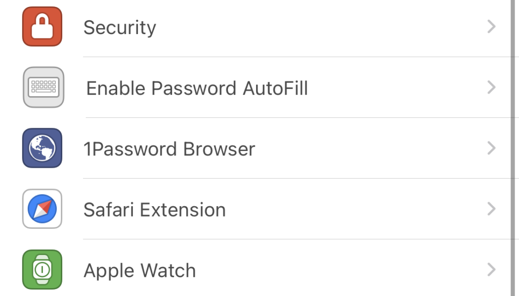Click the Enable Password AutoFill label text
Viewport: 519px width, 296px height.
coord(197,87)
